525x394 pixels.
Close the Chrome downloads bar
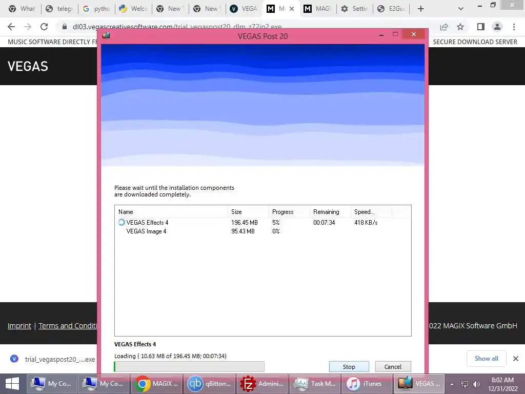pyautogui.click(x=516, y=359)
